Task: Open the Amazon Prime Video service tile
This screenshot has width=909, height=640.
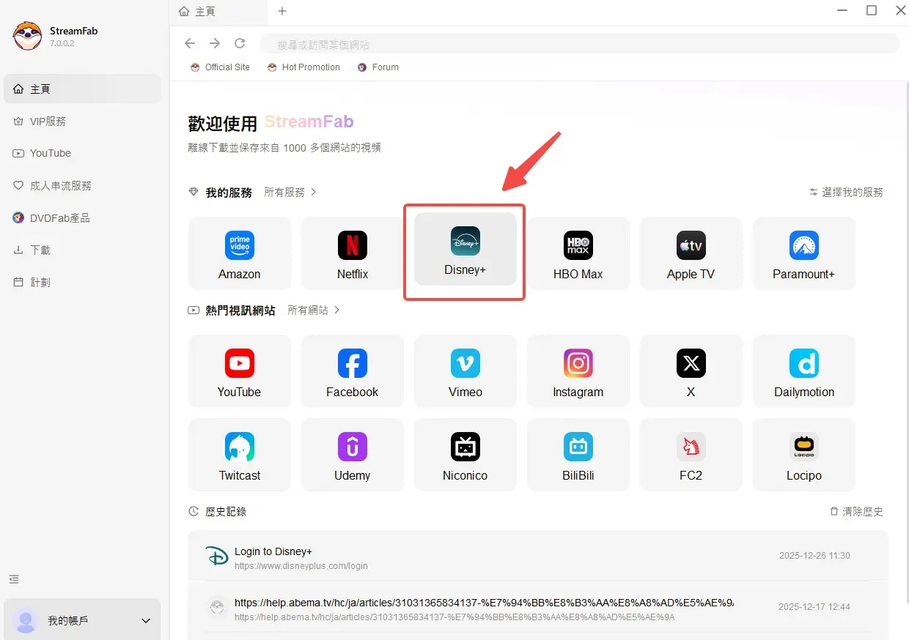Action: click(x=239, y=253)
